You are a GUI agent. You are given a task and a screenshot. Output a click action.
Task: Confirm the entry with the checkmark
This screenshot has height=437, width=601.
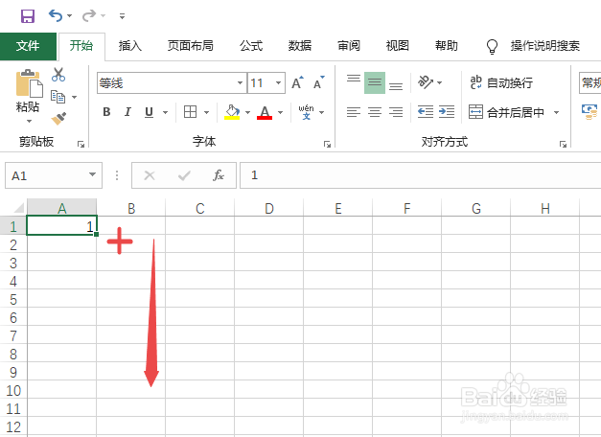tap(184, 175)
